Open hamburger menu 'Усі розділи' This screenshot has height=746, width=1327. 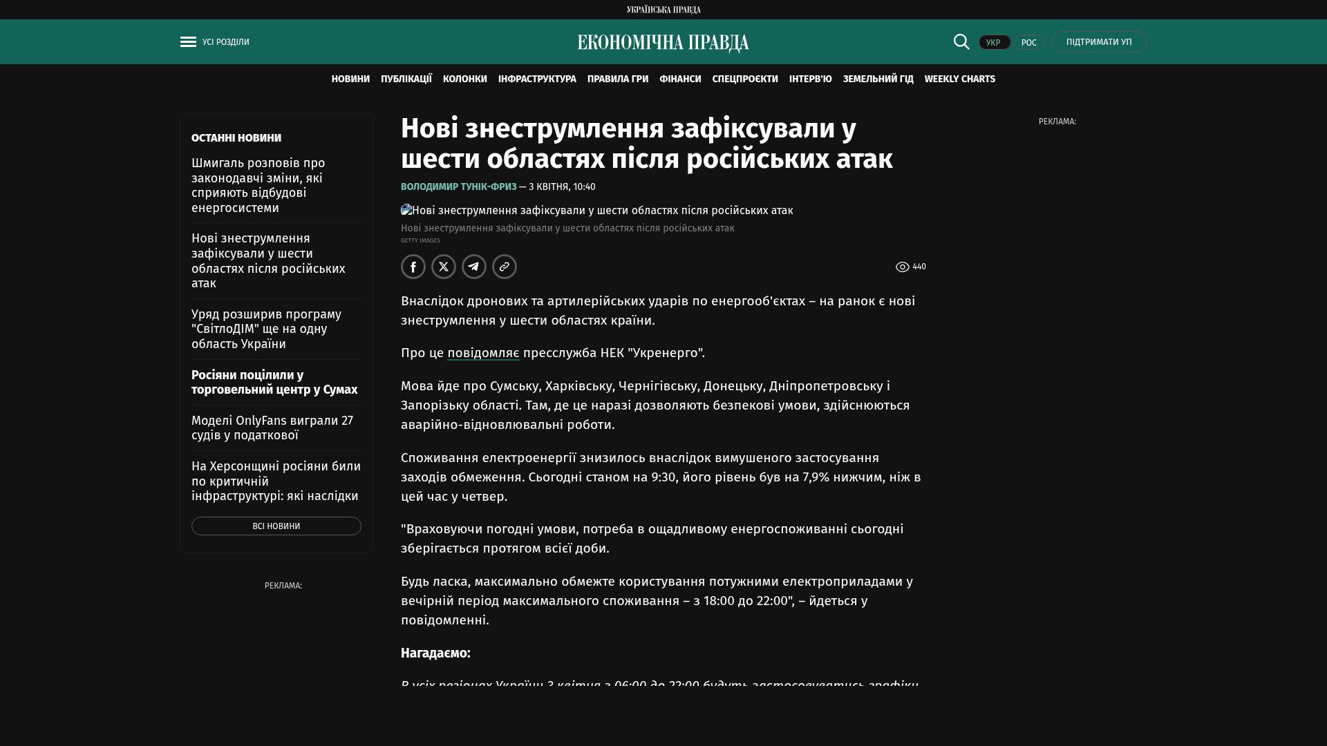214,42
